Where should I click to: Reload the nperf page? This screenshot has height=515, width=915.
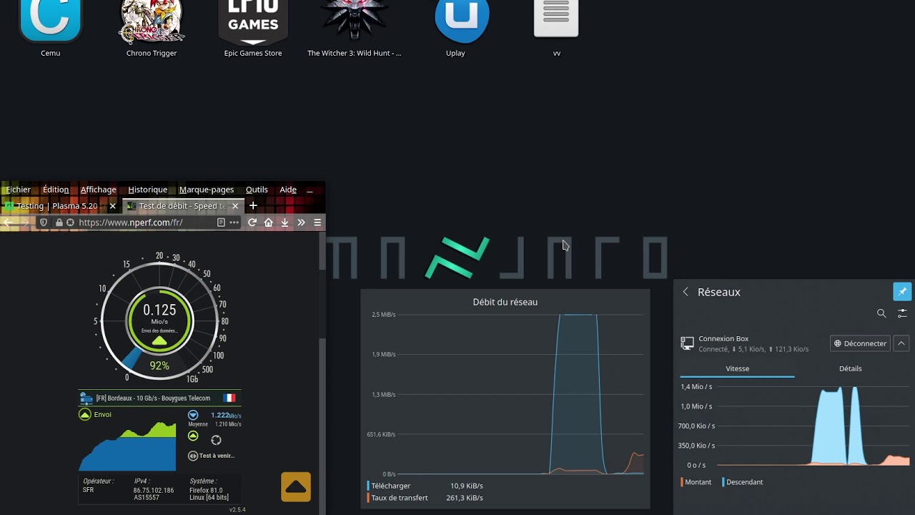click(252, 222)
